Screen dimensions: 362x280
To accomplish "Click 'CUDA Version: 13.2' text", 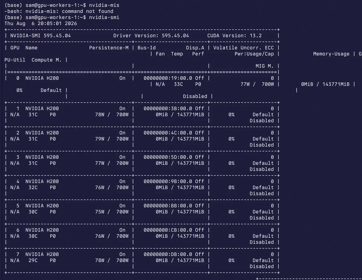I will pyautogui.click(x=234, y=35).
